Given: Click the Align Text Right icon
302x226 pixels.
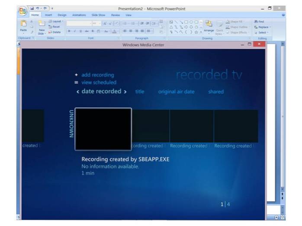Looking at the screenshot, I should [137, 31].
